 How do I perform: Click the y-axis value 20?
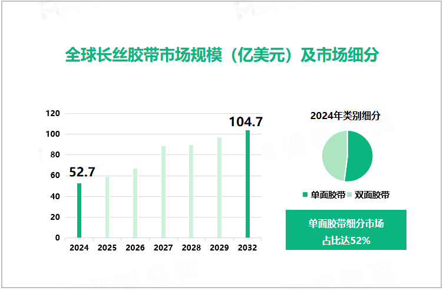point(55,217)
